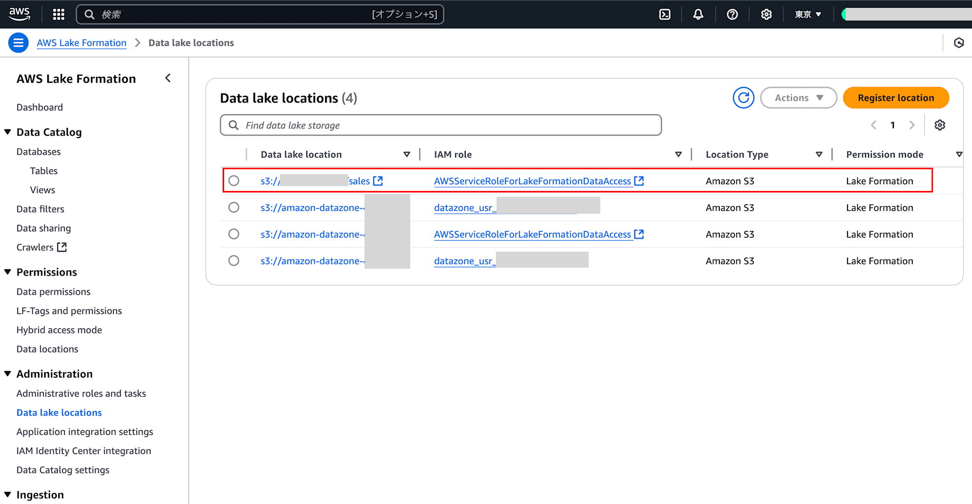972x504 pixels.
Task: Open AWSServiceRoleForLakeFormationDataAccess link in first row
Action: 538,181
